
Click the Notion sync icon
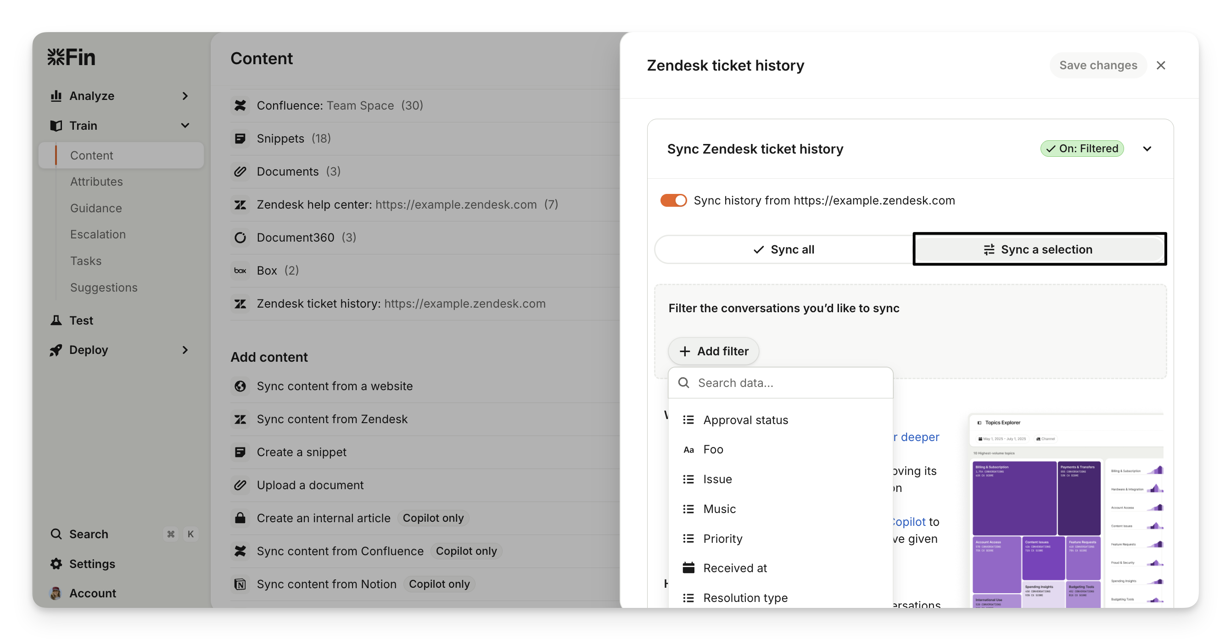pyautogui.click(x=240, y=584)
